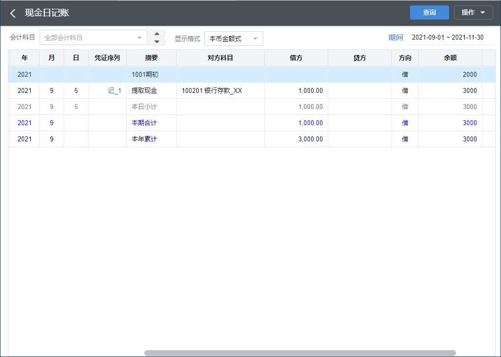Click the opening balance 2000 cell
This screenshot has width=501, height=357.
[451, 74]
